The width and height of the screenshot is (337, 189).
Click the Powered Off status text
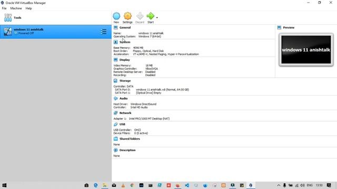[x=26, y=34]
